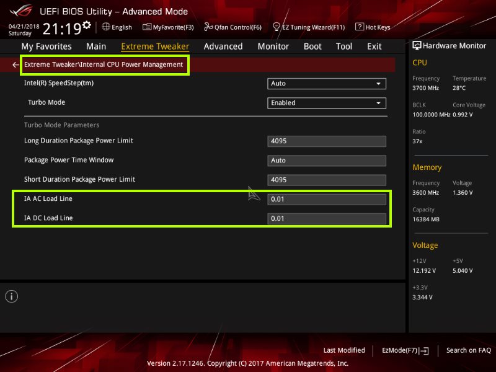Click the Hardware Monitor display icon
The image size is (496, 372).
[x=417, y=45]
